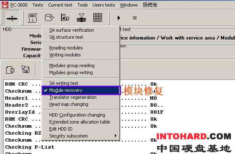Choose Head map changing
Viewport: 235px width, 154px height.
click(x=81, y=105)
